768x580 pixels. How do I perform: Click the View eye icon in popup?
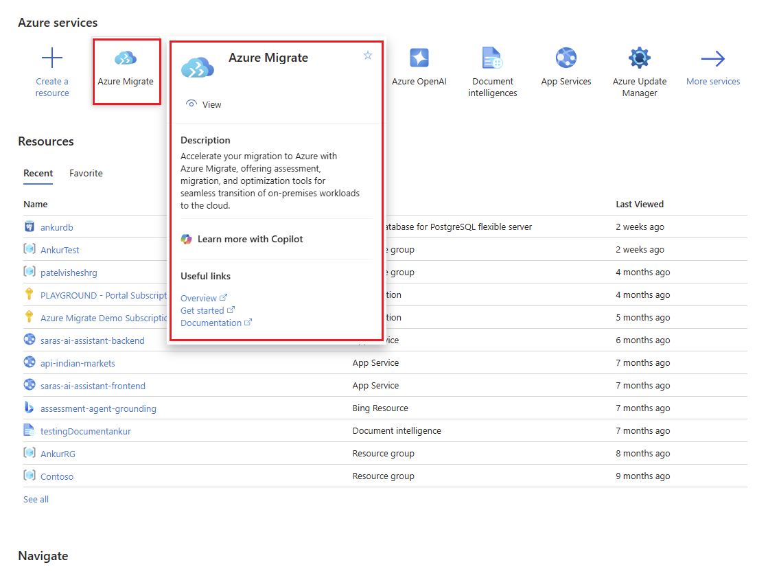pos(191,104)
